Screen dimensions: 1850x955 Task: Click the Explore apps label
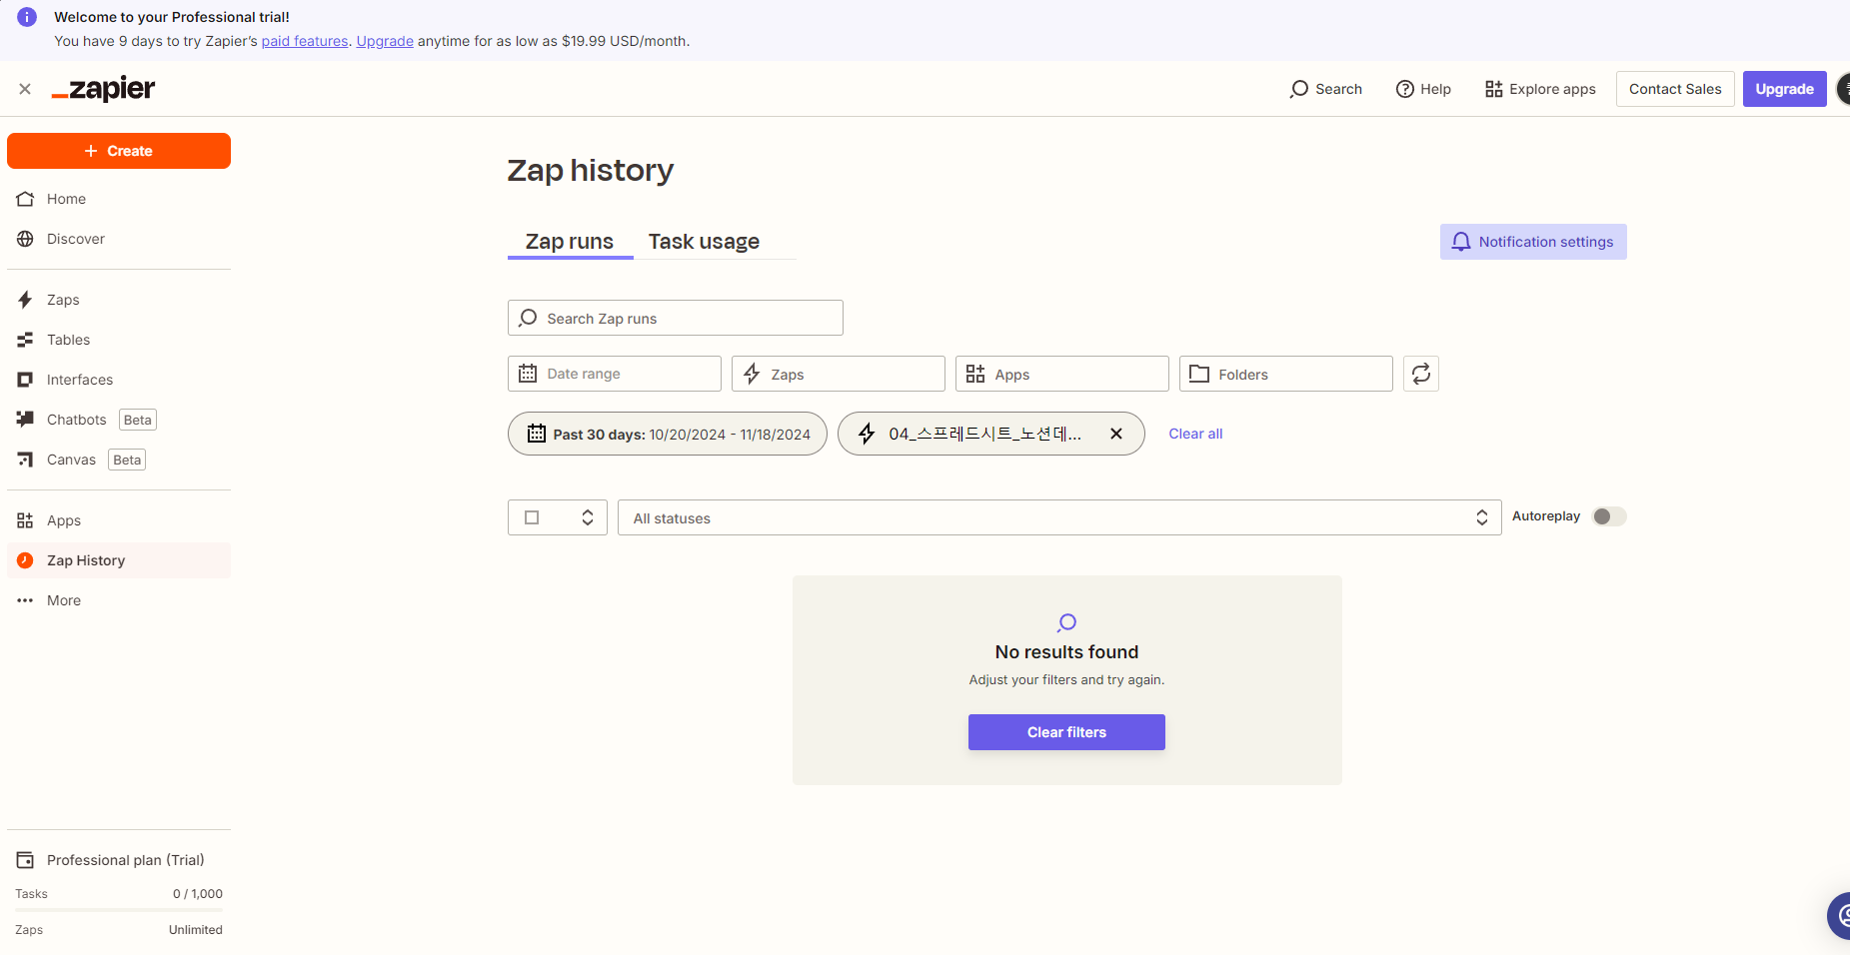(1553, 89)
